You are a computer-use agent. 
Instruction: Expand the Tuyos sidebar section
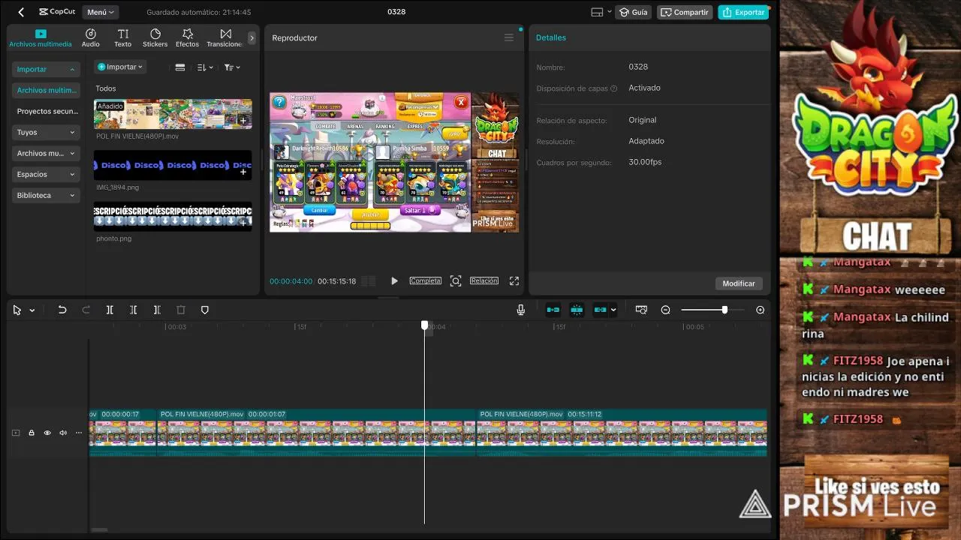(46, 132)
